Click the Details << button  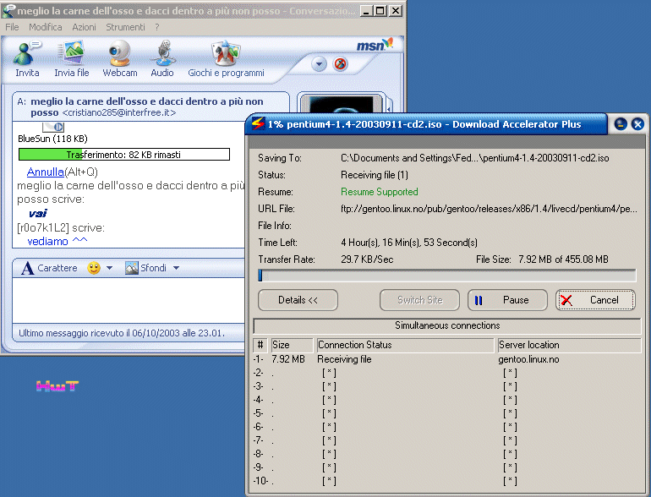click(298, 300)
